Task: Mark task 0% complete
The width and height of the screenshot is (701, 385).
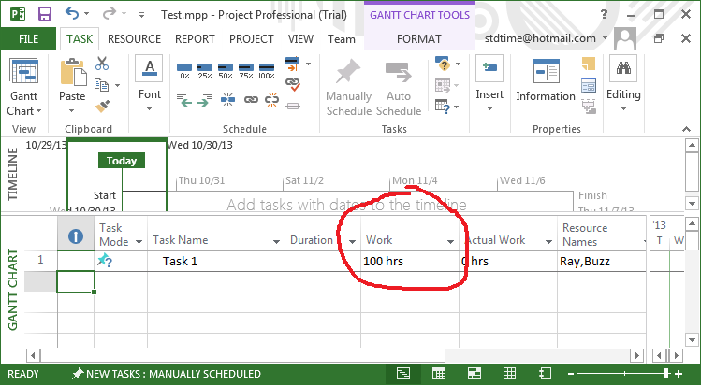Action: tap(184, 70)
